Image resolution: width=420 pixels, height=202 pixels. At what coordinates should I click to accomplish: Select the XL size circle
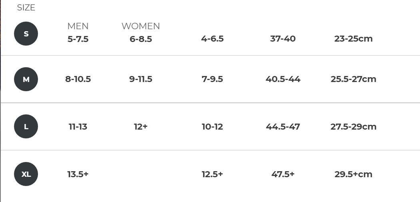click(26, 174)
